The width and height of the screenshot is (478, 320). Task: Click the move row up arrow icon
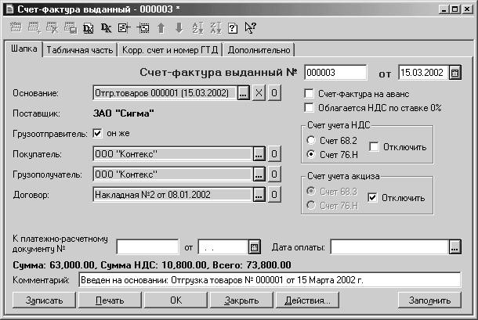(161, 29)
